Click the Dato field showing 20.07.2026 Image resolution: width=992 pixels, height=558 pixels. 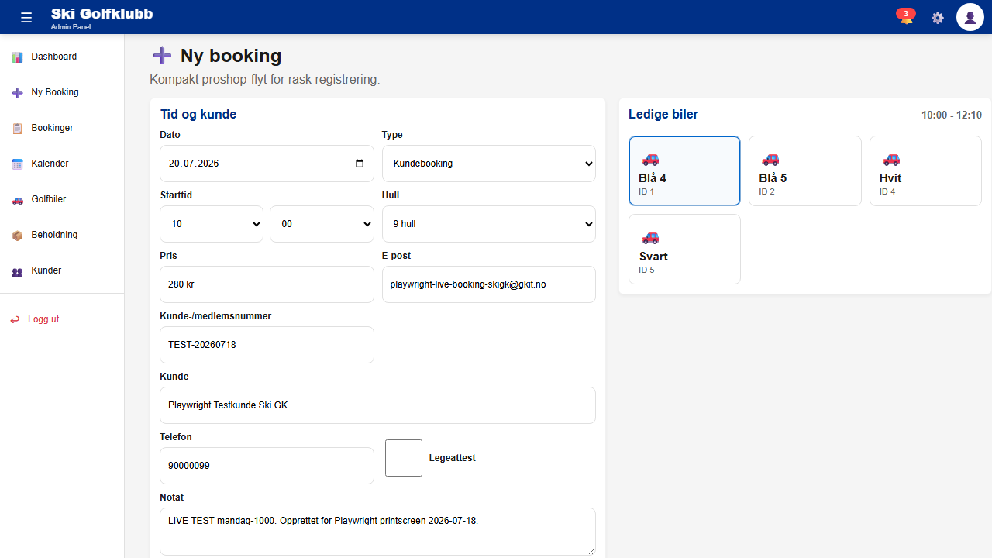(267, 164)
